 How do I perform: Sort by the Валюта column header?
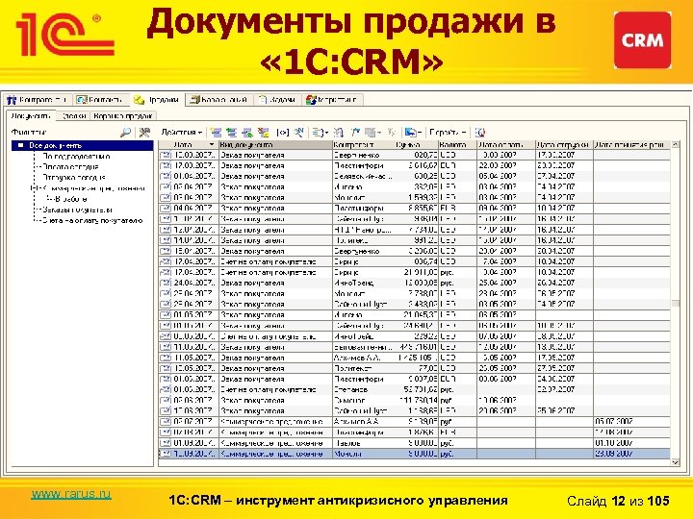tap(457, 145)
